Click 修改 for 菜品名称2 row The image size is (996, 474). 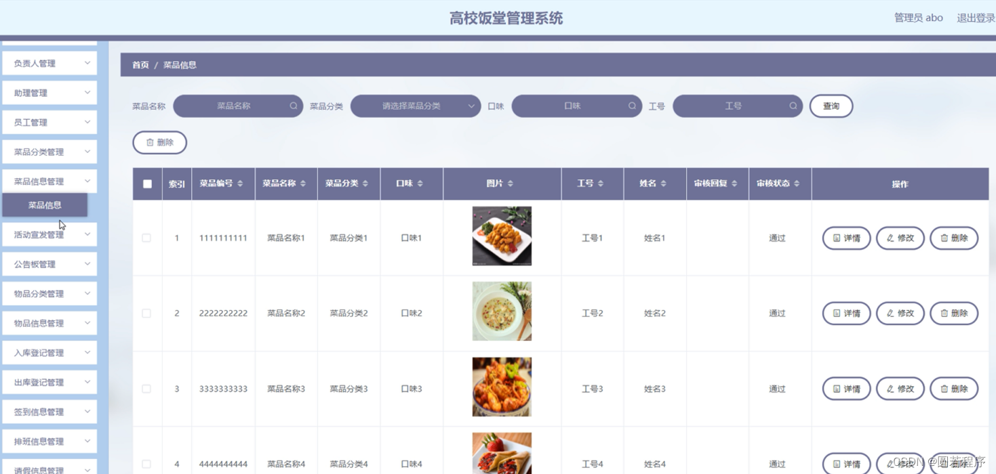tap(900, 314)
